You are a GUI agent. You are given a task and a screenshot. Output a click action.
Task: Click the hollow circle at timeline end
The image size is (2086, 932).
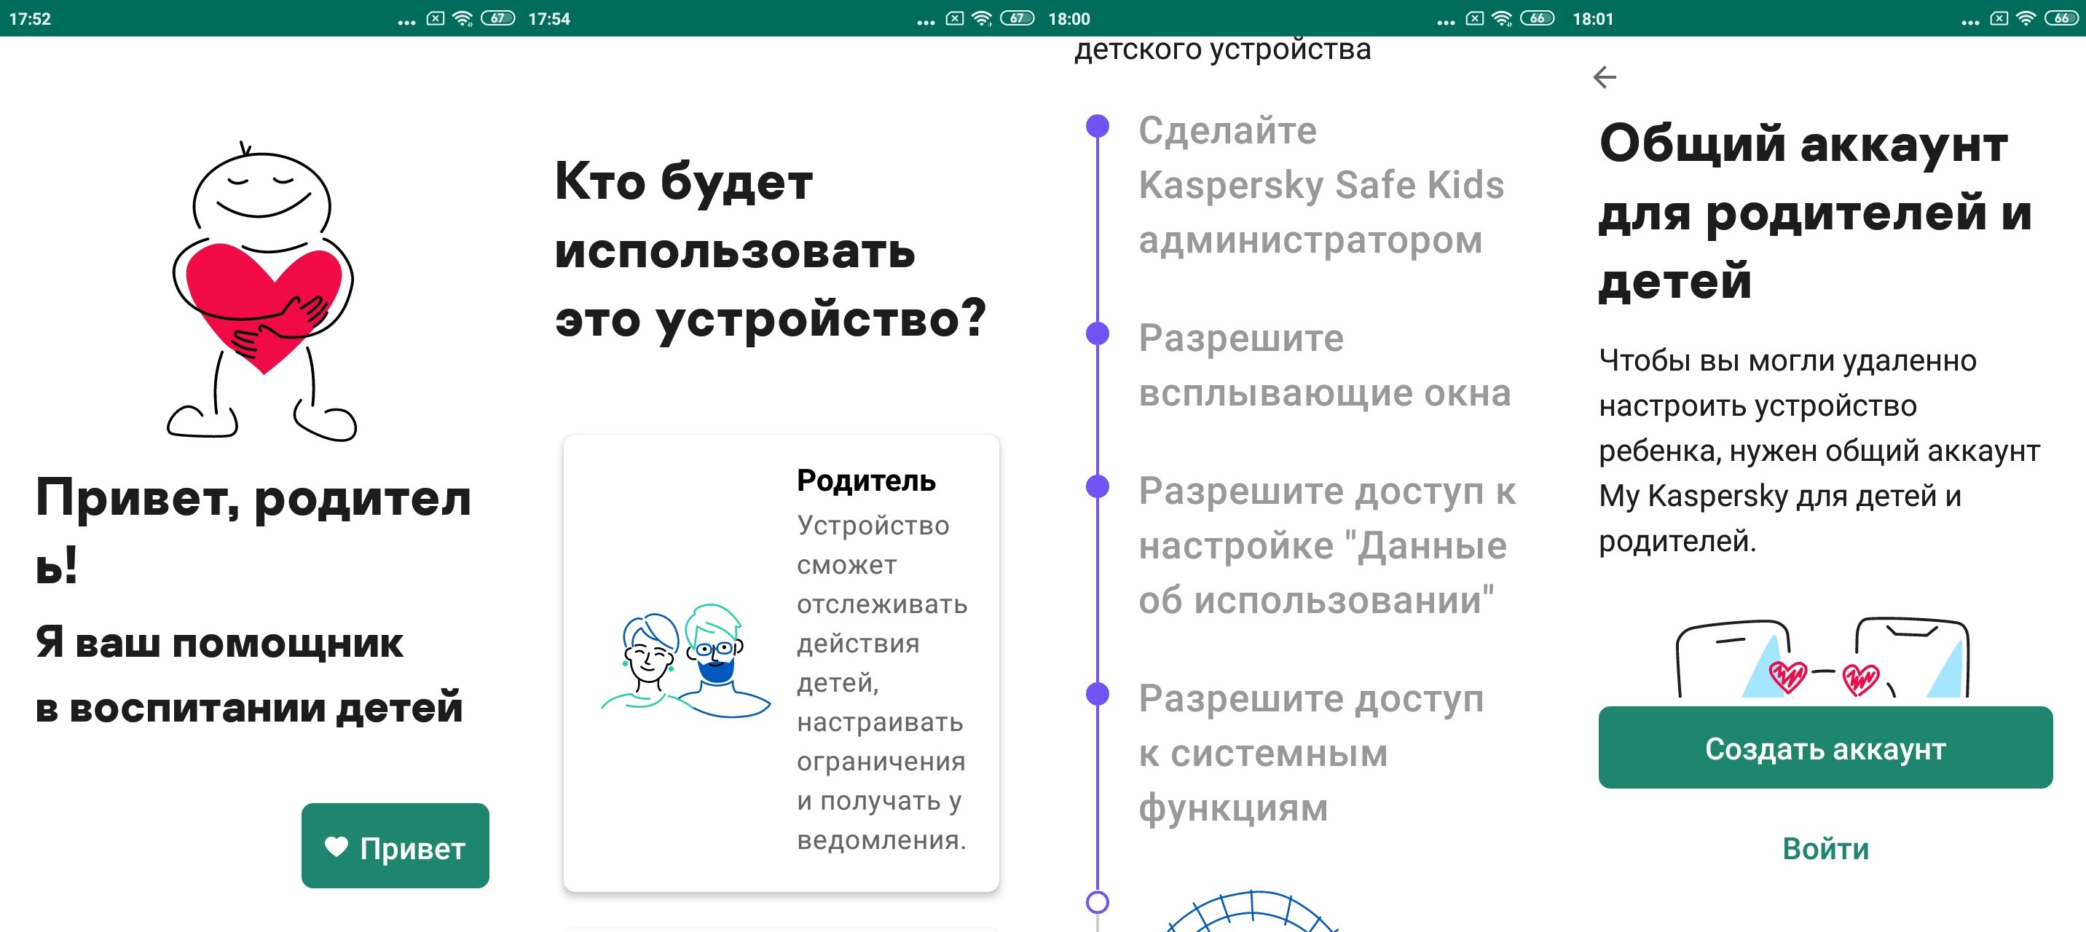[x=1097, y=901]
